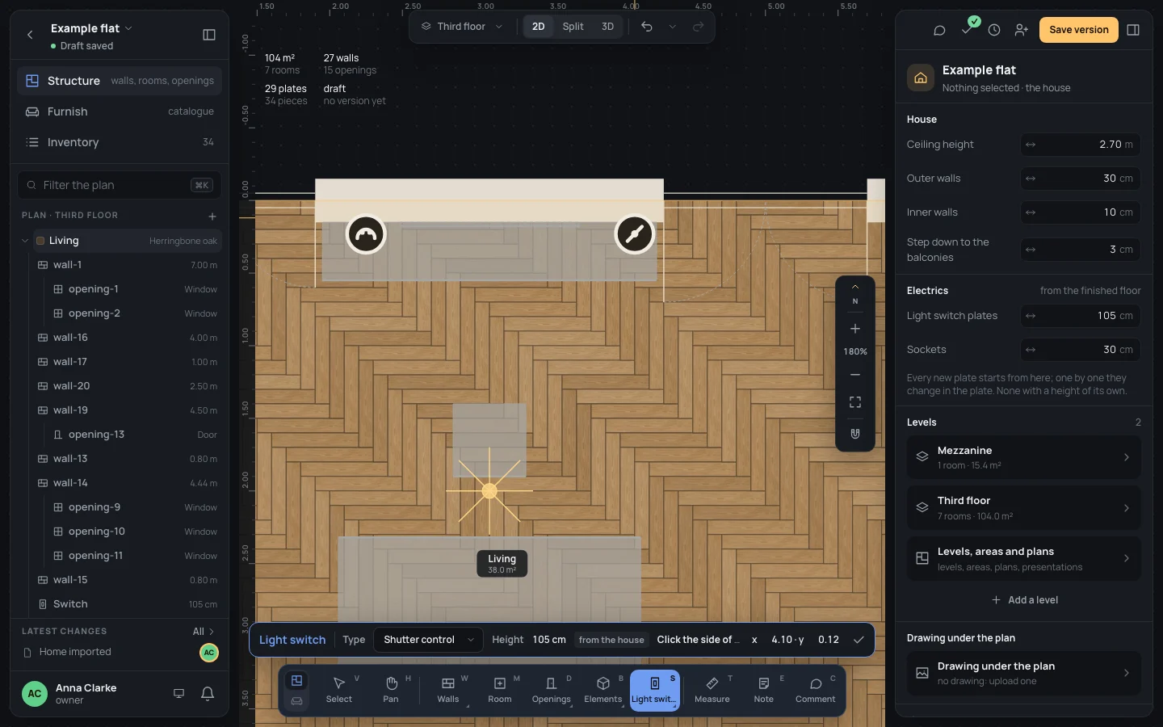Click the undo arrow icon
1163x727 pixels.
pyautogui.click(x=647, y=27)
